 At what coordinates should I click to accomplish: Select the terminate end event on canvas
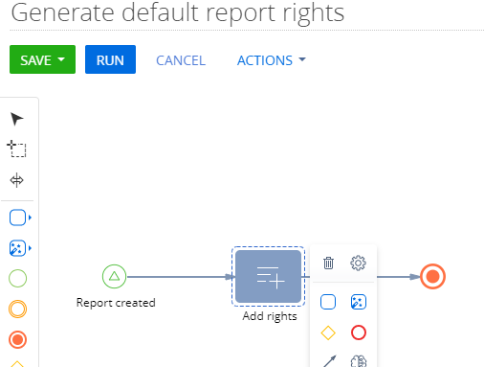(x=432, y=276)
